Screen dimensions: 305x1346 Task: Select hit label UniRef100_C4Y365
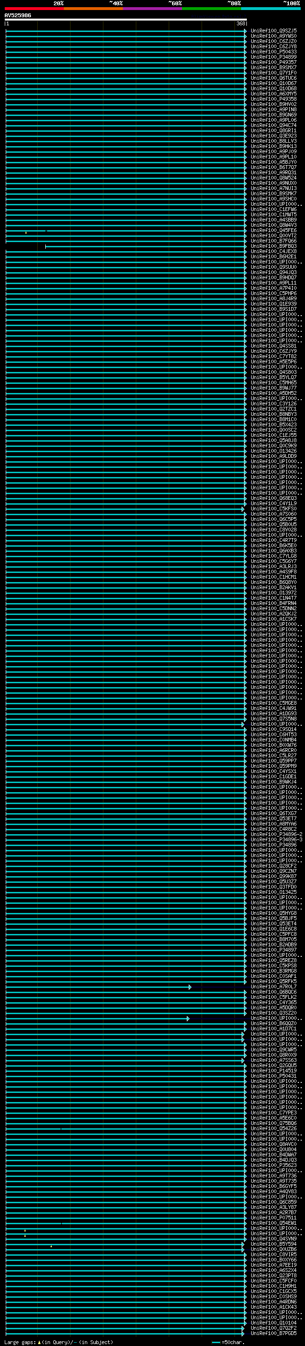(274, 1003)
